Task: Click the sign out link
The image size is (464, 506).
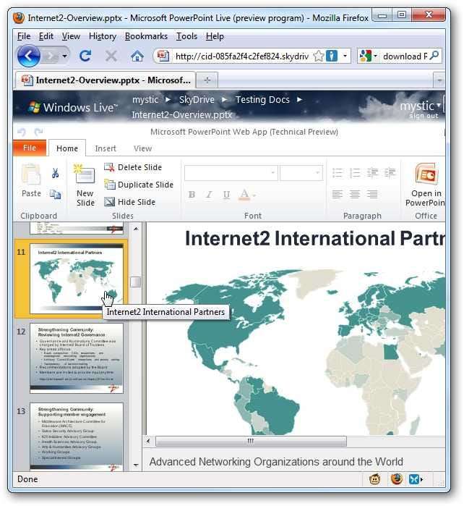Action: tap(424, 116)
